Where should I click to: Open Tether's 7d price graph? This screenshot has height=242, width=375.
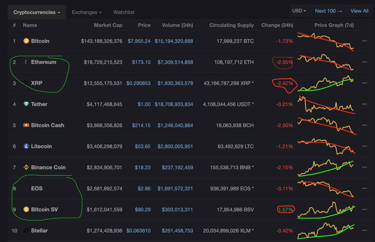pyautogui.click(x=326, y=105)
